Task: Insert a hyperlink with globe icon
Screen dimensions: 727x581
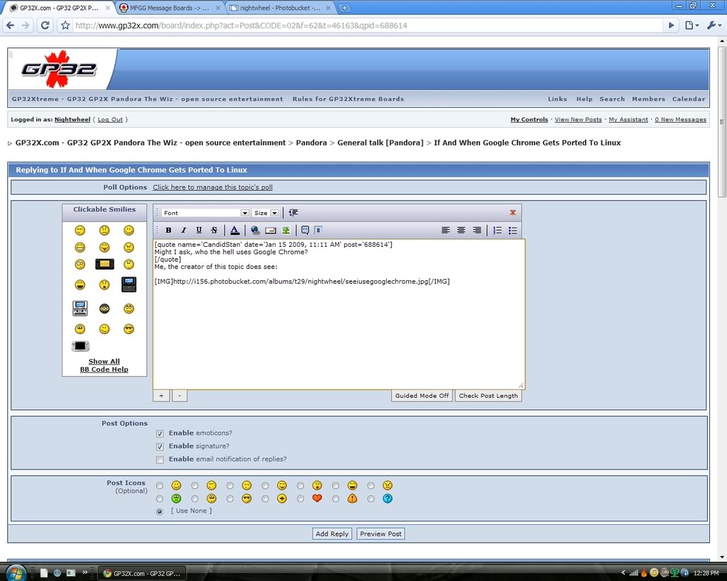Action: coord(255,230)
